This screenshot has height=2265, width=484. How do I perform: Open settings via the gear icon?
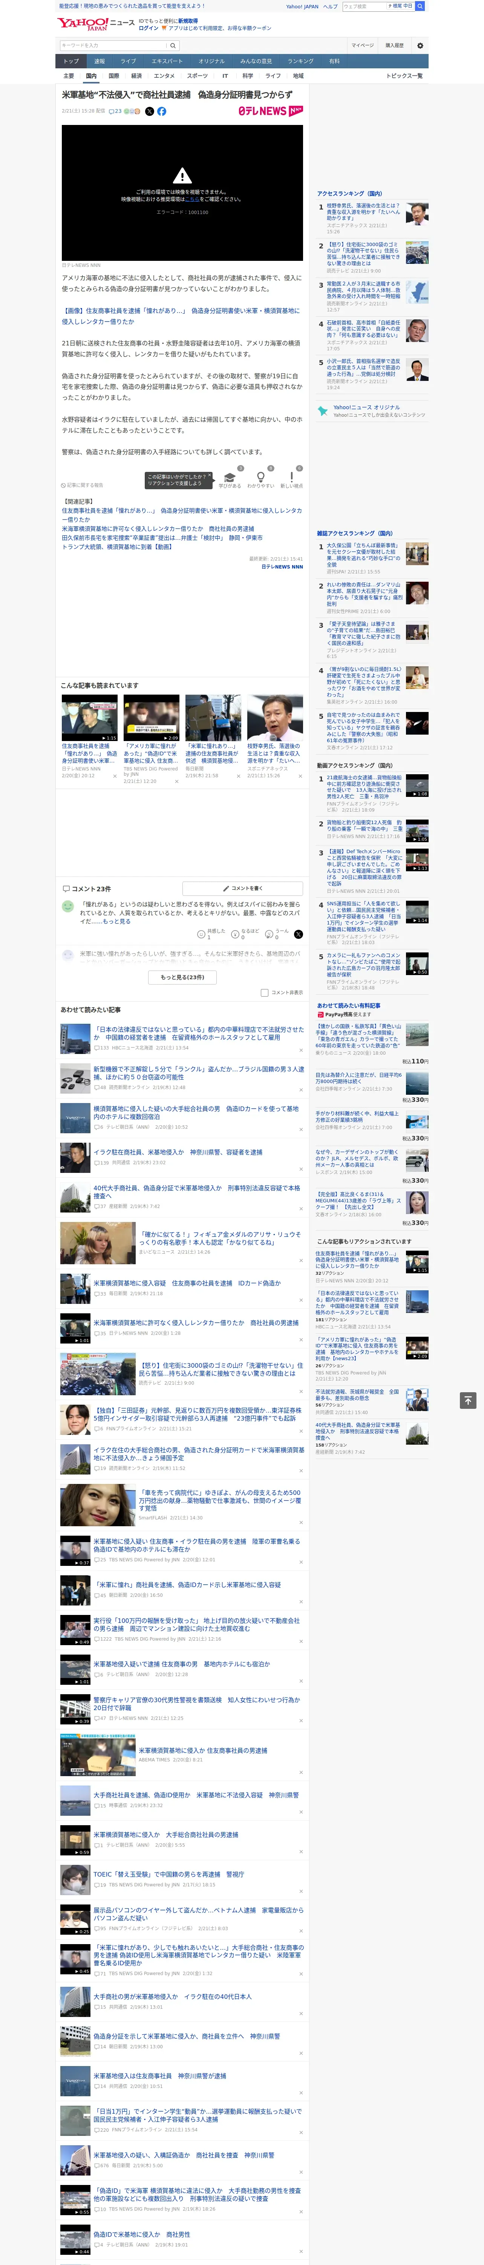pyautogui.click(x=420, y=46)
